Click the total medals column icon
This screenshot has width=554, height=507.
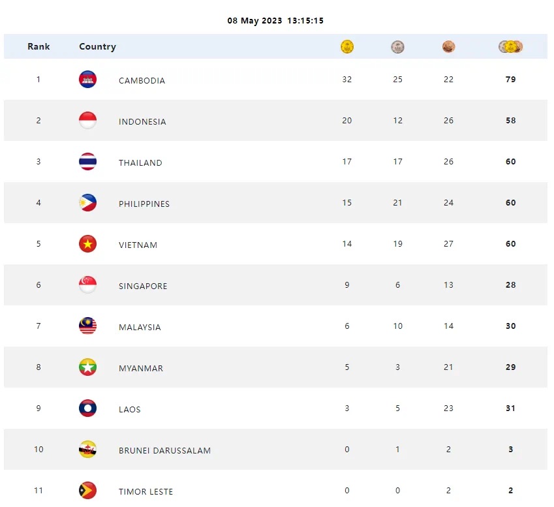point(511,46)
